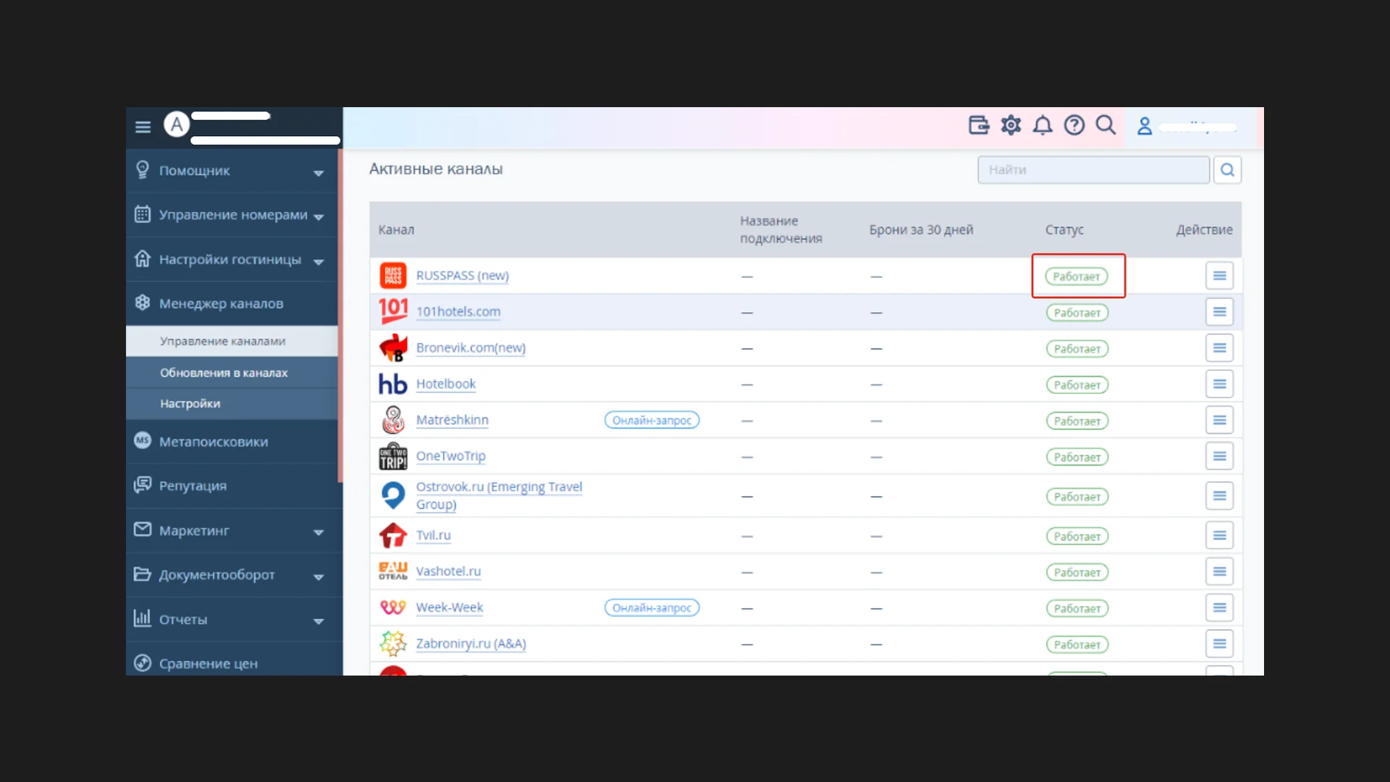Open action menu for Zabroniryi.ru (A&A)
Image resolution: width=1390 pixels, height=782 pixels.
[x=1219, y=644]
